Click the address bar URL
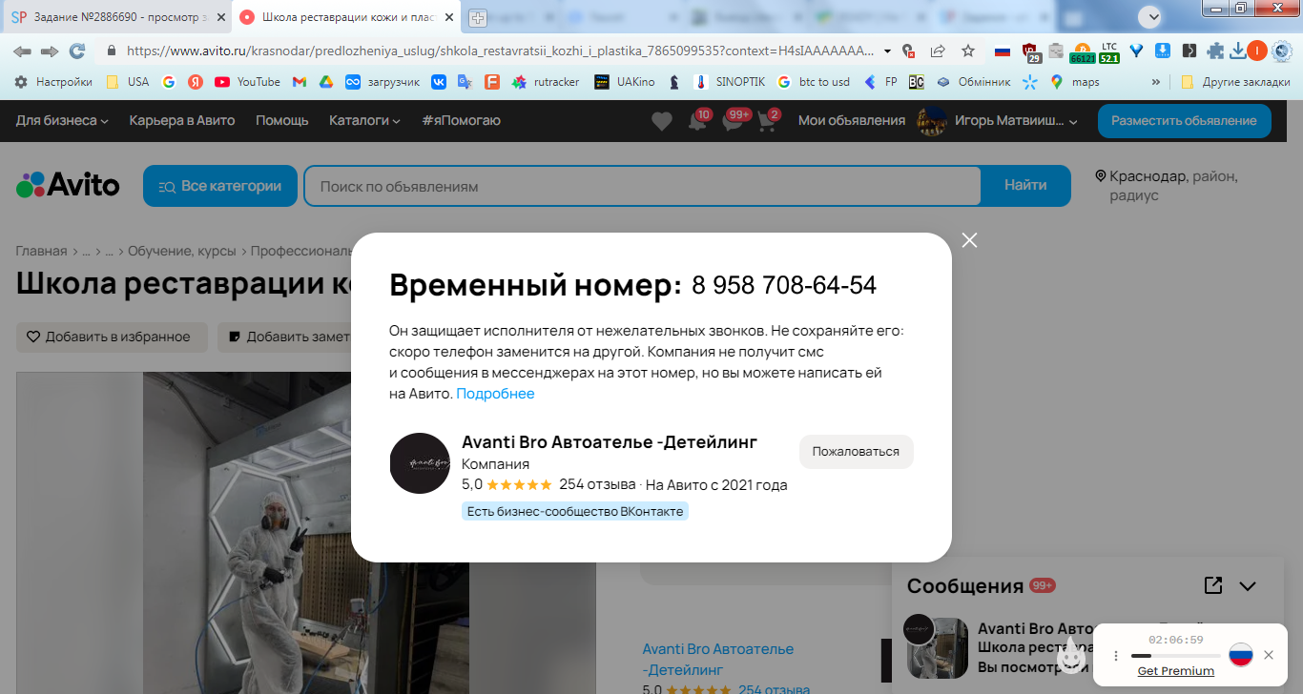This screenshot has width=1303, height=694. pos(500,51)
